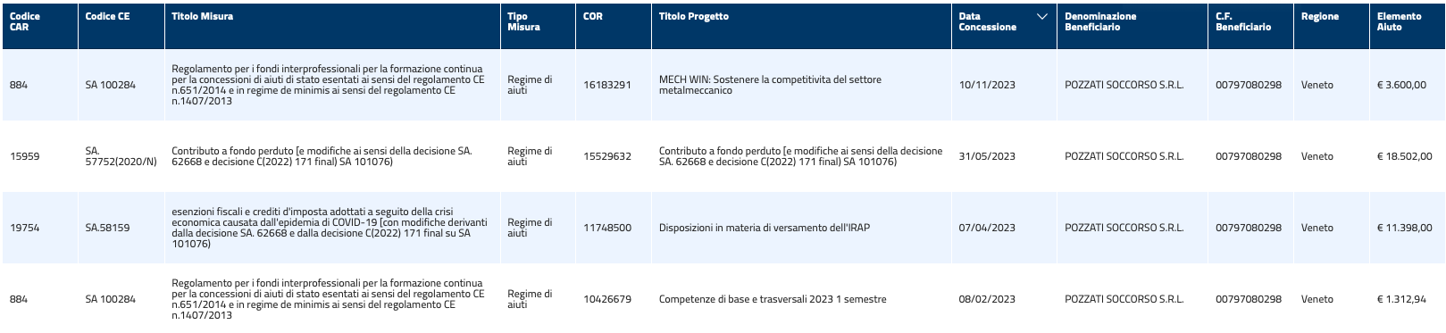Click the 07/04/2023 concession date
The width and height of the screenshot is (1446, 333).
tap(987, 228)
